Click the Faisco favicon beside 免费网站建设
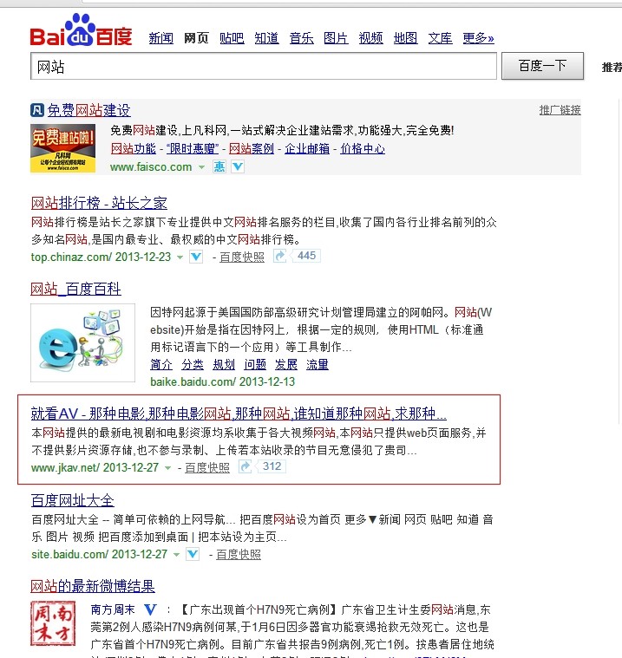622x658 pixels. click(x=37, y=110)
